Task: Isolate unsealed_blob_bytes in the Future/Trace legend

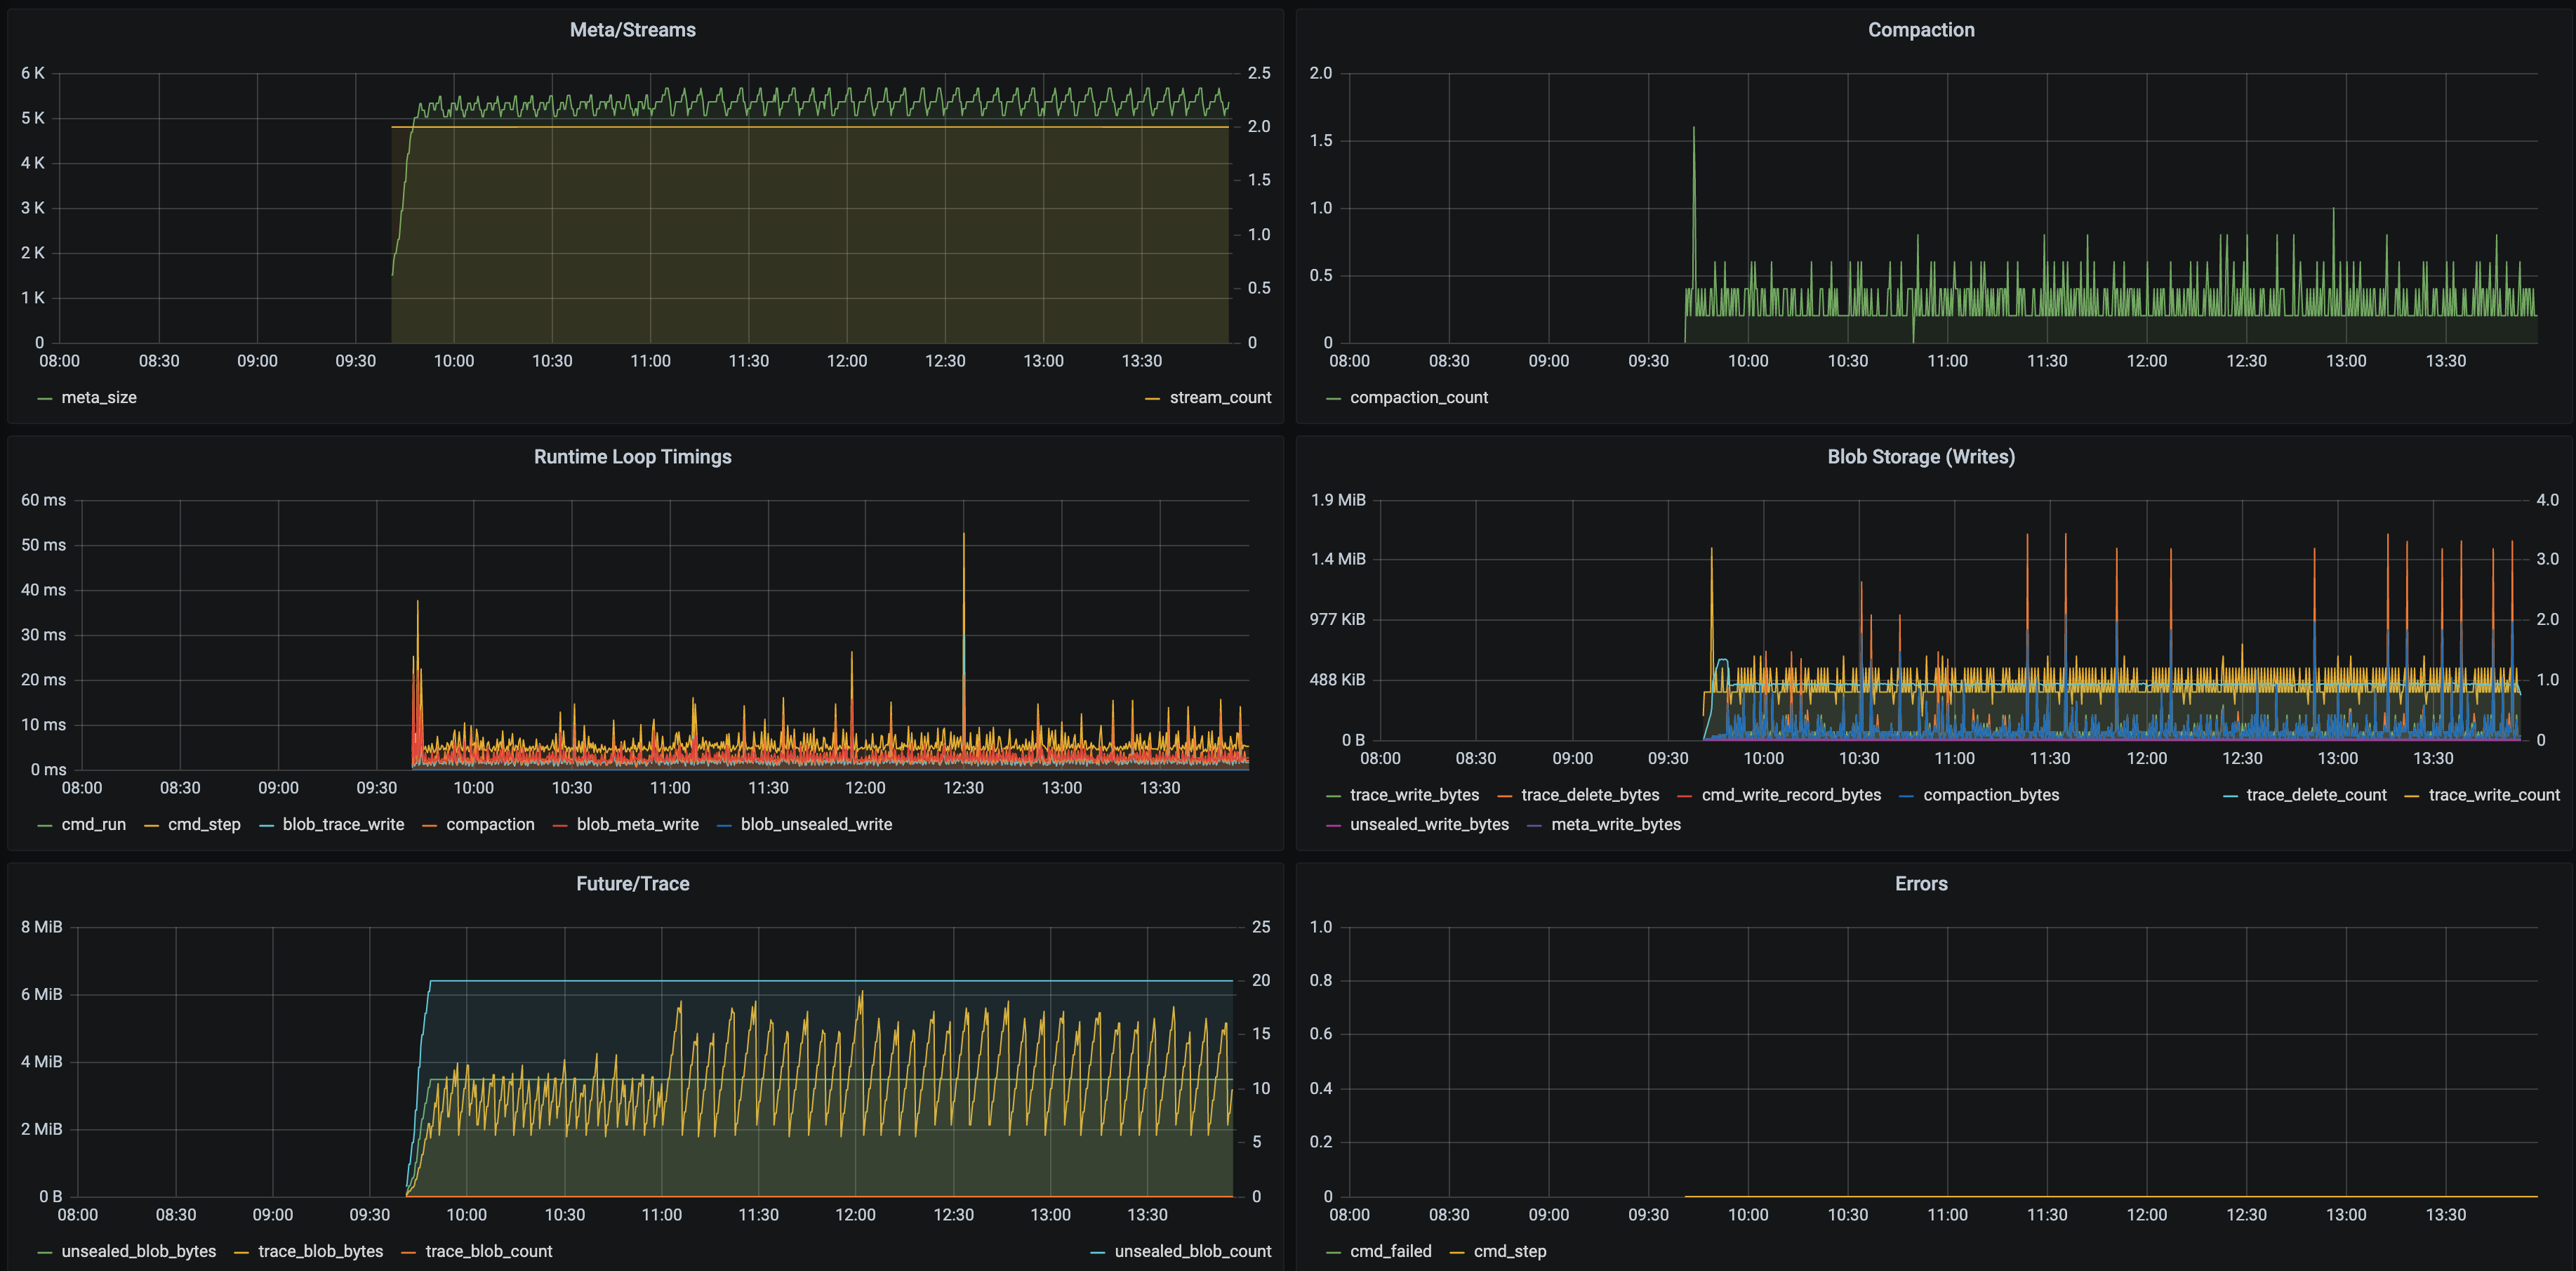Action: click(139, 1250)
